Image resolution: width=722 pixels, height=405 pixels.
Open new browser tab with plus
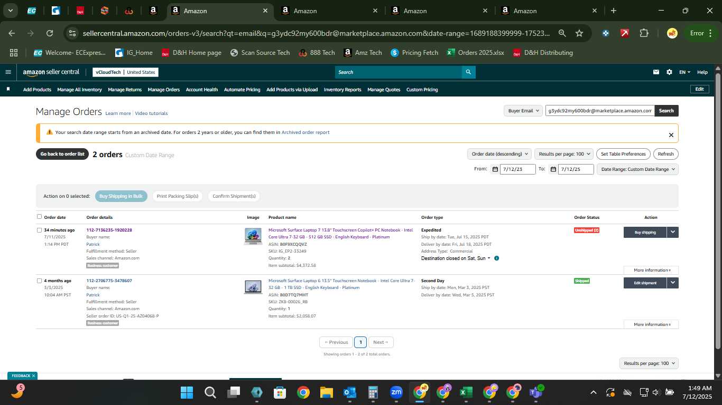(613, 11)
